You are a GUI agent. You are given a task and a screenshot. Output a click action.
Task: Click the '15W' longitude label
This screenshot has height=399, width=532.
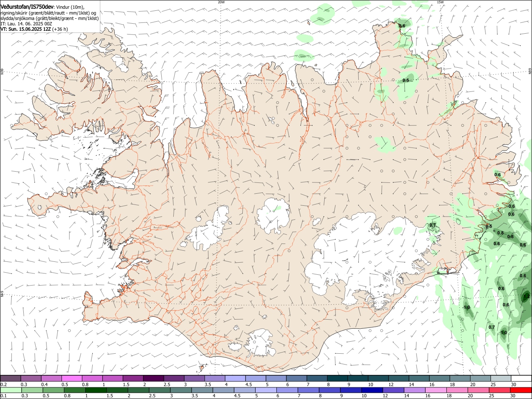pos(440,2)
